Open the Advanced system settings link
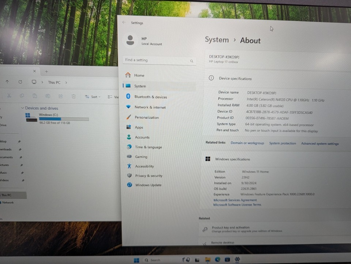 (320, 144)
